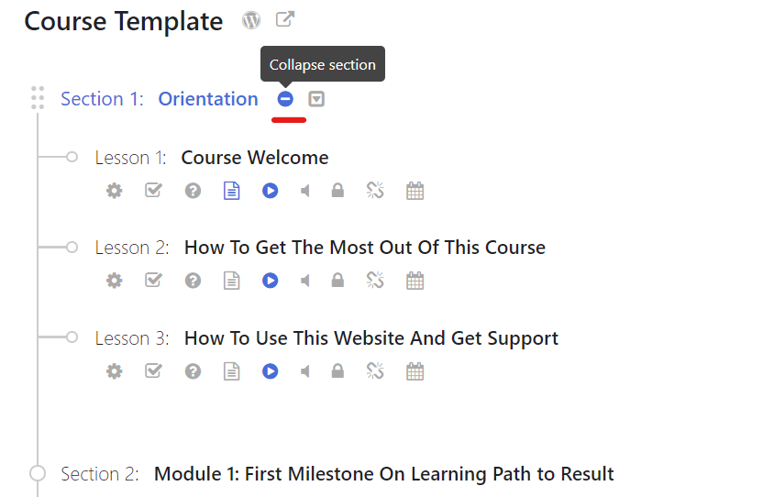Click the quiz question icon for Course Welcome

pyautogui.click(x=193, y=191)
